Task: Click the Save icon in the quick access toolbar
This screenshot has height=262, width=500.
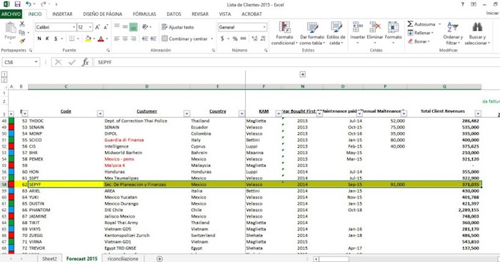Action: point(18,4)
